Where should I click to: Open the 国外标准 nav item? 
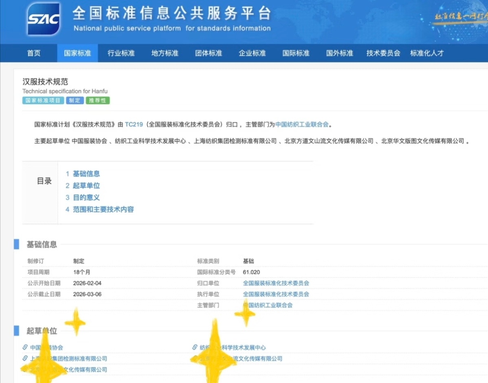tap(340, 53)
